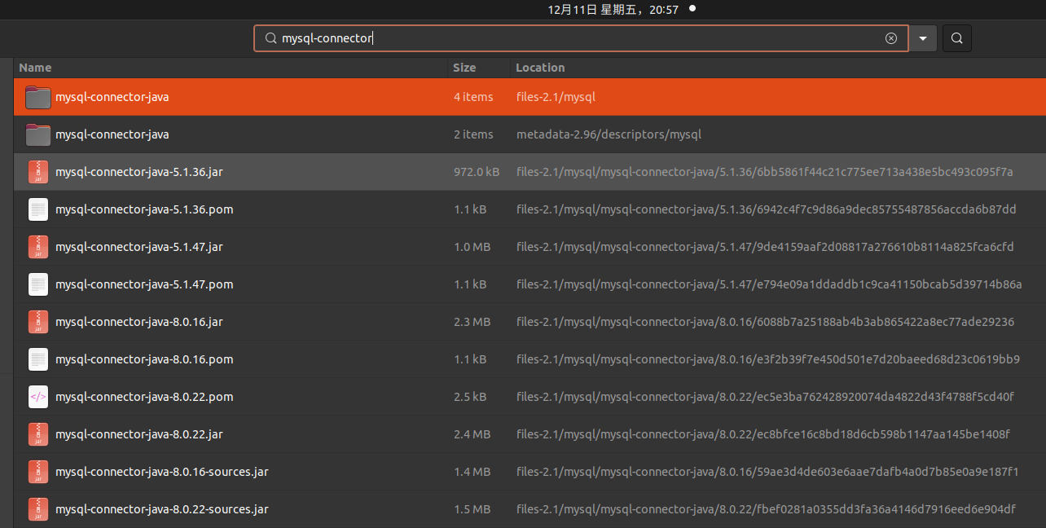The image size is (1046, 528).
Task: Select file name mysql-connector-java-8.0.22.jar
Action: 139,434
